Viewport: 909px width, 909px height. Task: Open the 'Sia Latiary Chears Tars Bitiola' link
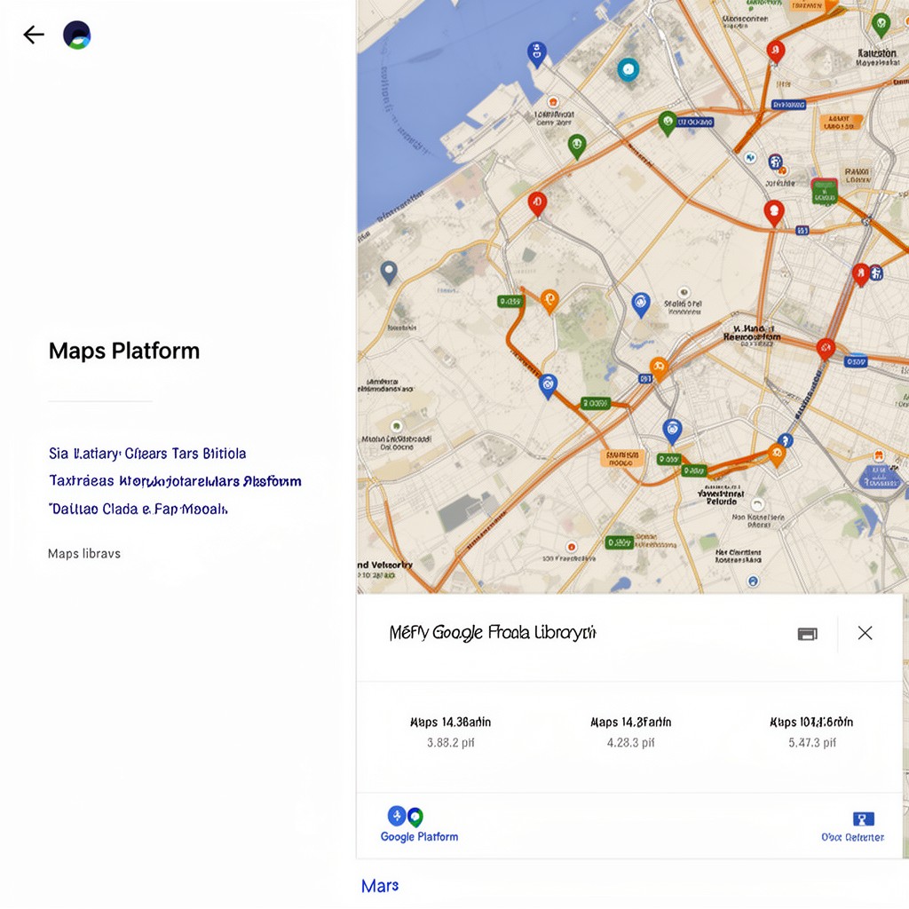(147, 454)
